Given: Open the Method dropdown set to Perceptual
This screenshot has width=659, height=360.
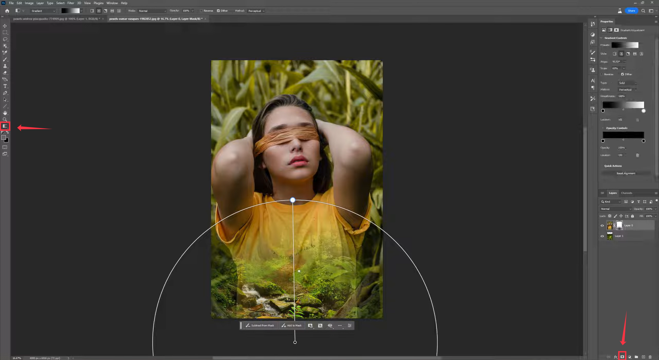Looking at the screenshot, I should pos(256,11).
